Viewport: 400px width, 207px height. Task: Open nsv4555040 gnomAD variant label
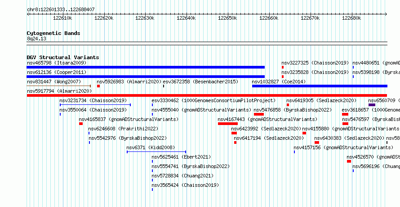(201, 110)
